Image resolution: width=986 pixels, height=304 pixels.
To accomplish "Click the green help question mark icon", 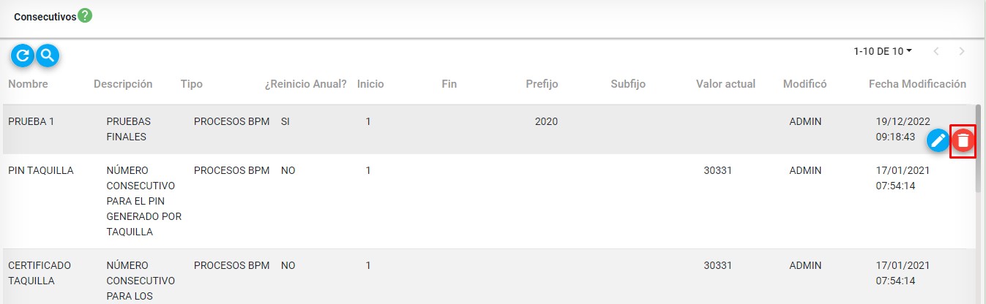I will click(x=85, y=15).
